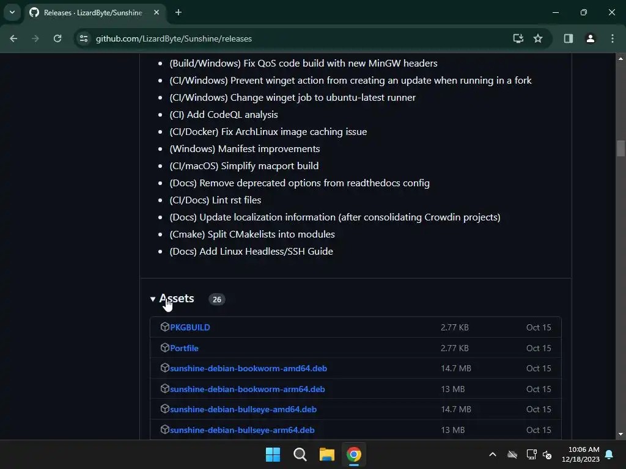Screen dimensions: 626x469
Task: Click package icon beside bullseye-arm64.deb
Action: tap(165, 429)
